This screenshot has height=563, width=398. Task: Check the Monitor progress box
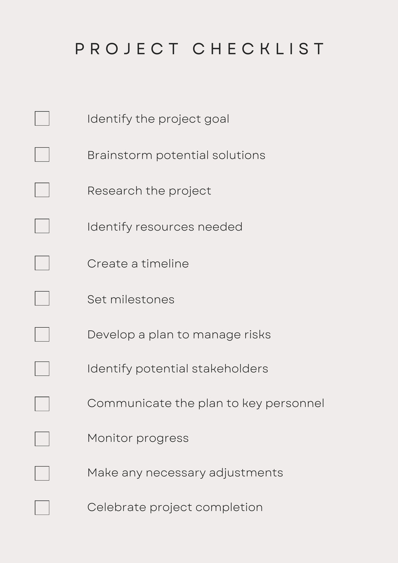pyautogui.click(x=42, y=439)
